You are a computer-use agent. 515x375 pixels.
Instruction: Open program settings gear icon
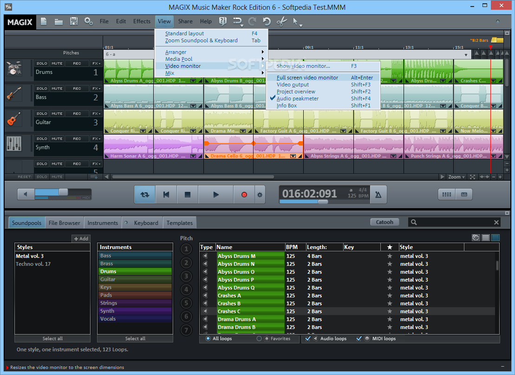[88, 22]
